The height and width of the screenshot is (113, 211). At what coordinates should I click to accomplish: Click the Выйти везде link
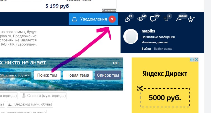pos(163,49)
